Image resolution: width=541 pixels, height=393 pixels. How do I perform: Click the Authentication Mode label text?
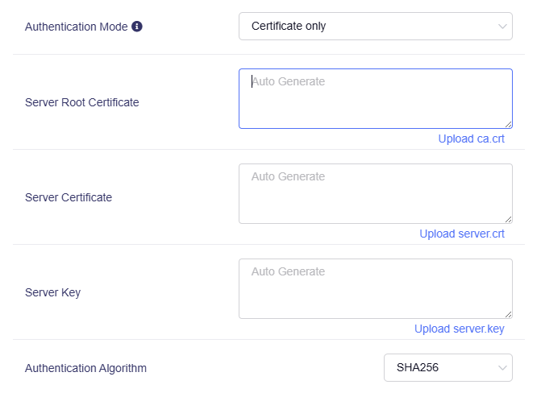[x=76, y=27]
